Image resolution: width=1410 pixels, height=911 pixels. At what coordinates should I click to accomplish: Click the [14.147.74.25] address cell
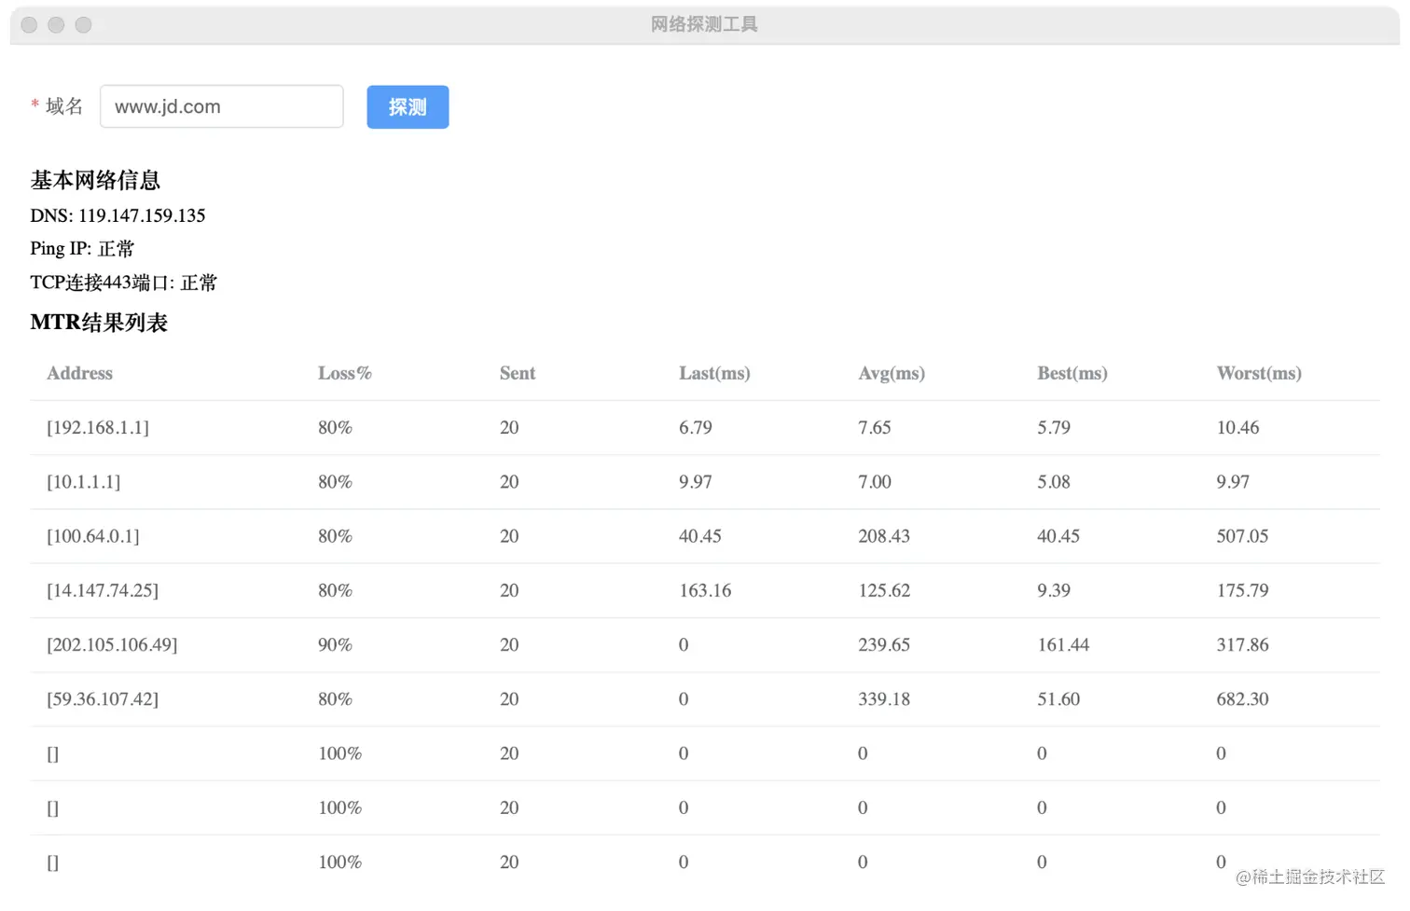[x=103, y=590]
